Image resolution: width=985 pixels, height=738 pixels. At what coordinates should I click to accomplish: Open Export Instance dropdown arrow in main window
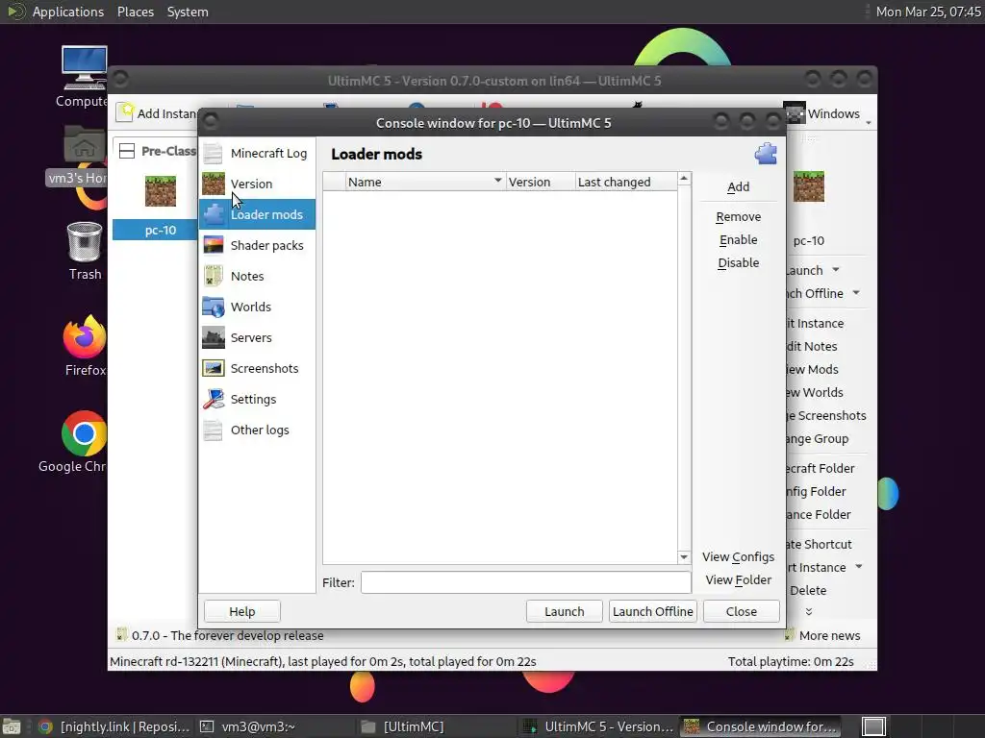[859, 567]
